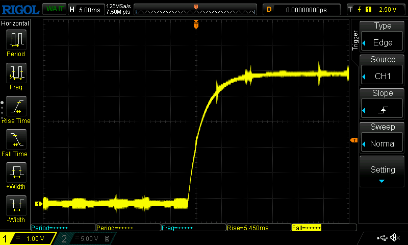Screen dimensions: 408x245
Task: Click the orange trigger level marker
Action: 353,140
